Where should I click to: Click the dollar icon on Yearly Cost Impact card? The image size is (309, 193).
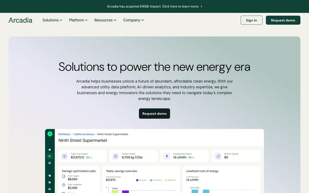coord(65,156)
